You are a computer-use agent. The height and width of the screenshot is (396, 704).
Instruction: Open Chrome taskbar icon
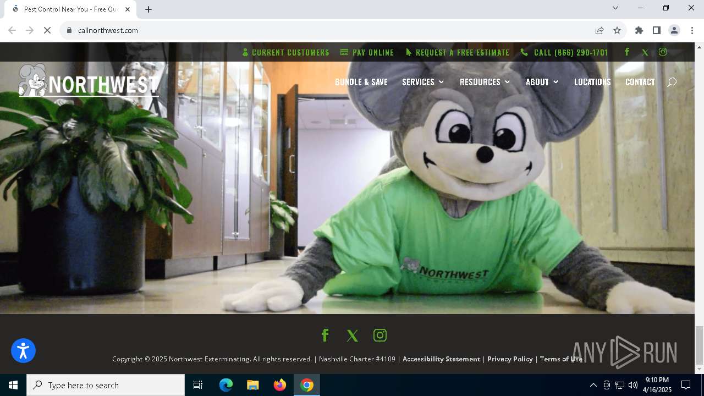[x=307, y=385]
